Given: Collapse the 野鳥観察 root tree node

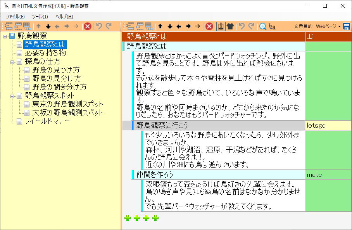Looking at the screenshot, I should (5, 36).
